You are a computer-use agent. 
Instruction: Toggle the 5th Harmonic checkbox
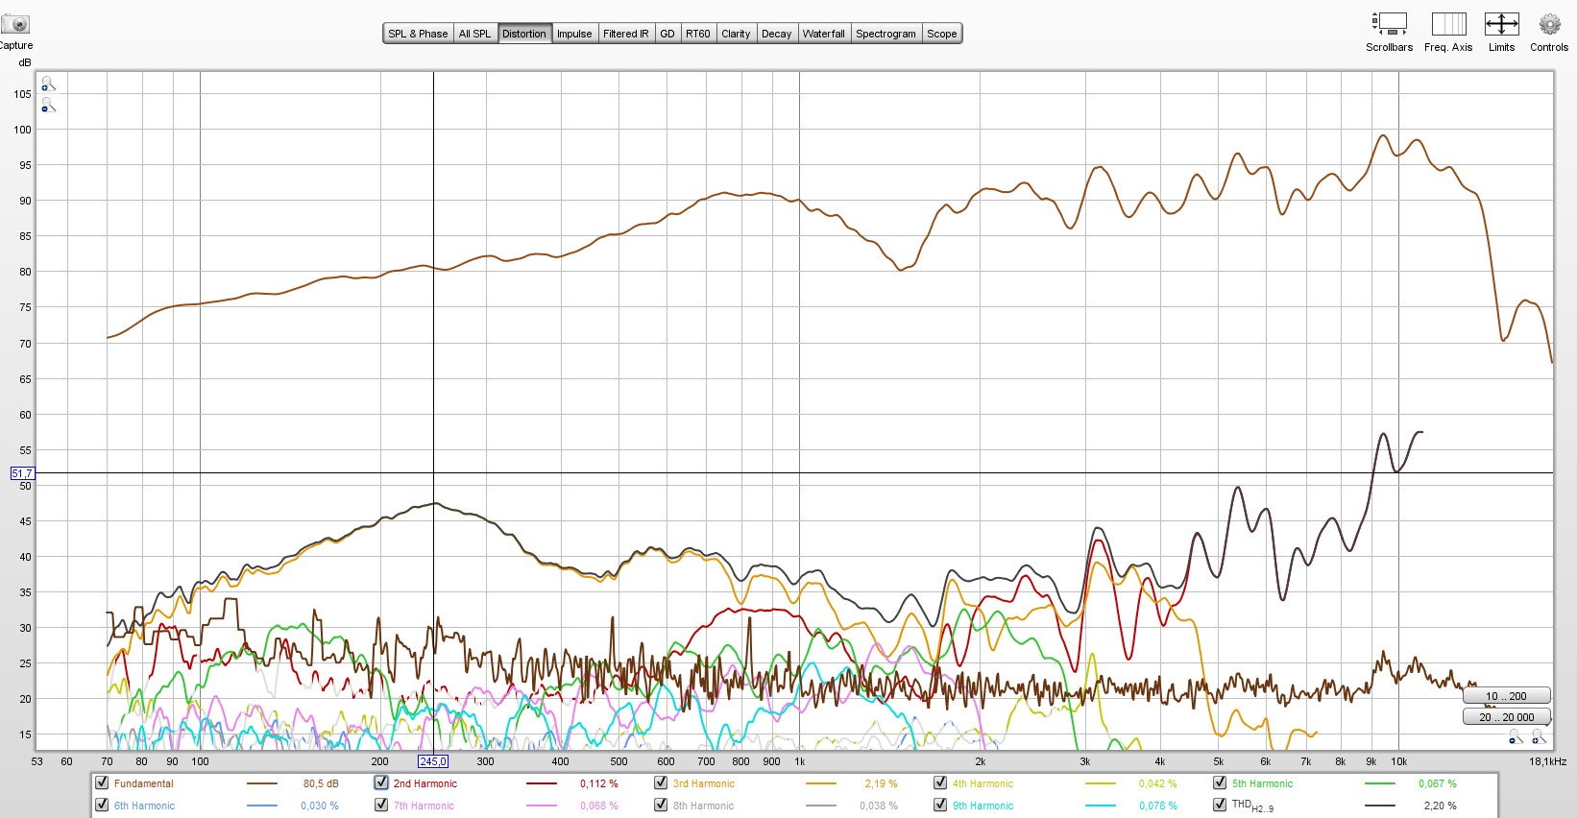coord(1220,782)
